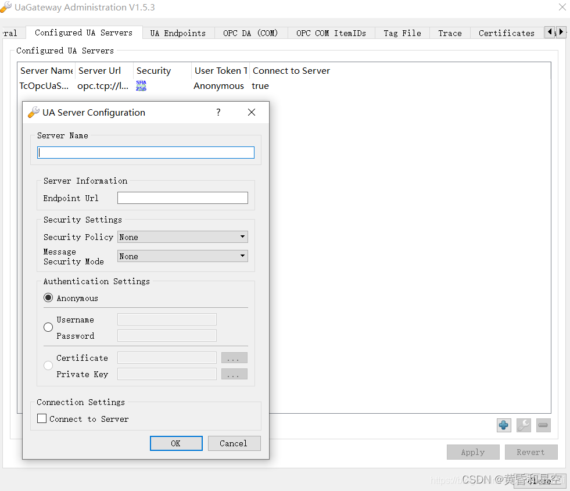
Task: Open the Security Policy dropdown
Action: point(182,237)
